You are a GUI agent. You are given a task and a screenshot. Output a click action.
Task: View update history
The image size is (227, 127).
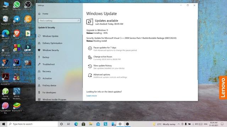[x=103, y=66]
